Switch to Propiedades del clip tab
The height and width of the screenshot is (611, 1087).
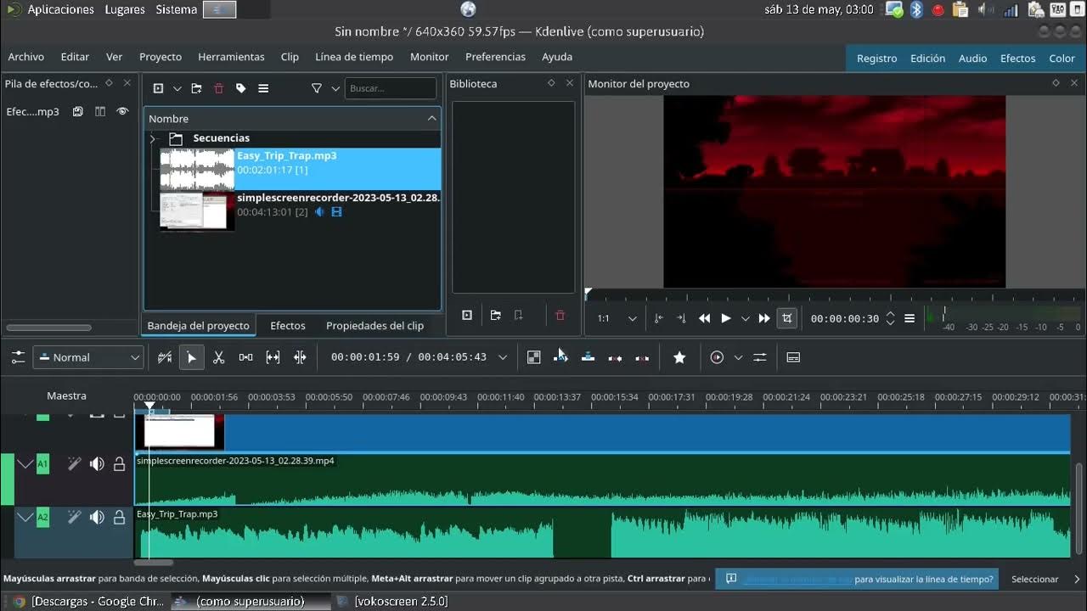pyautogui.click(x=375, y=325)
